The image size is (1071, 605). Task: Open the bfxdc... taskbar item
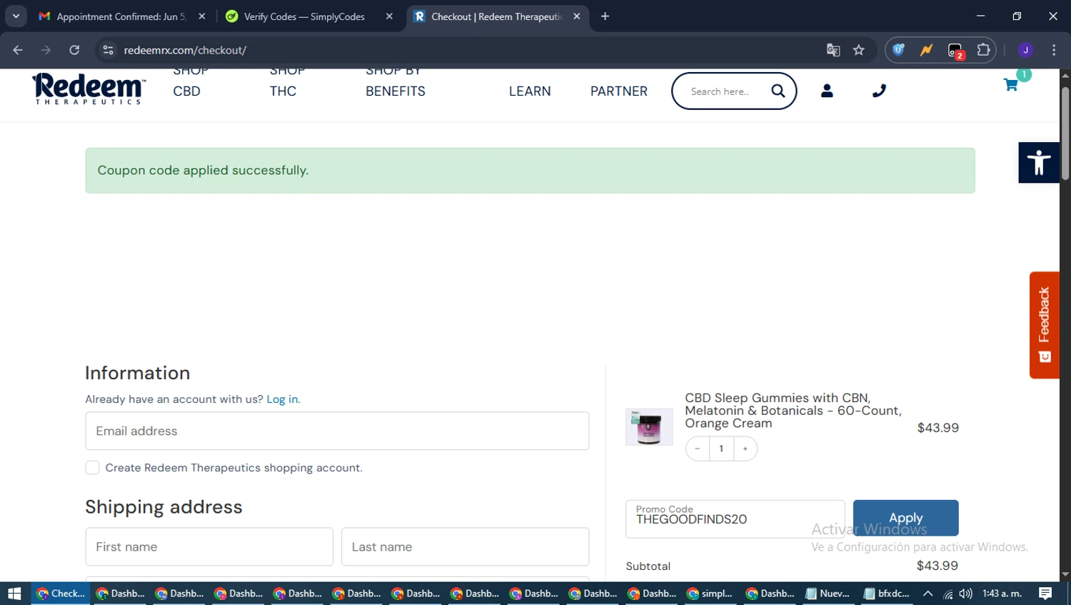click(x=887, y=594)
